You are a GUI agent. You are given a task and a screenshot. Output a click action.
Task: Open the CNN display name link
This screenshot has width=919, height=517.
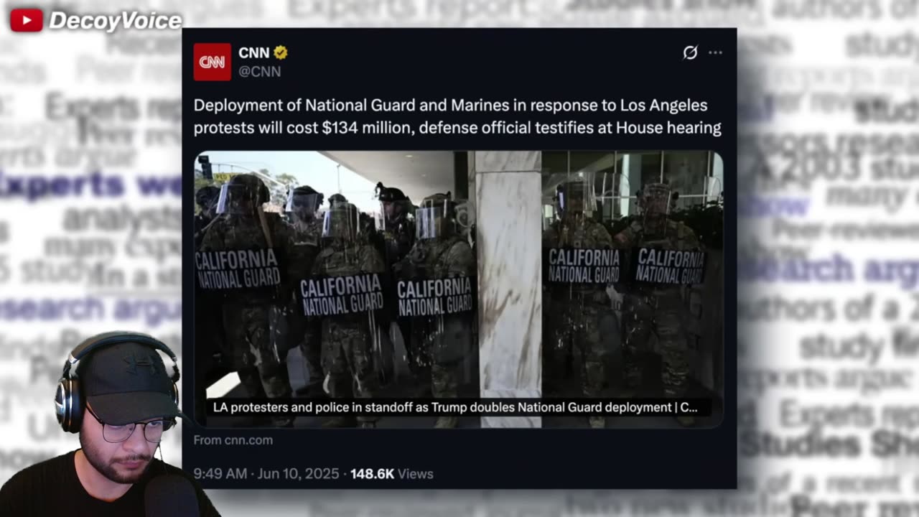coord(253,52)
